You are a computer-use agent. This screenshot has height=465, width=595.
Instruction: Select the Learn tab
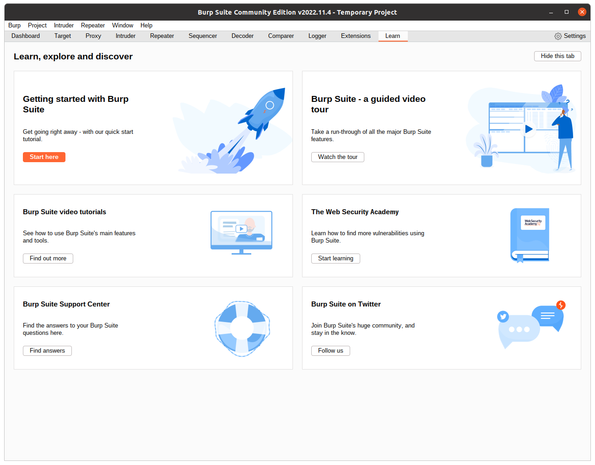pyautogui.click(x=393, y=36)
